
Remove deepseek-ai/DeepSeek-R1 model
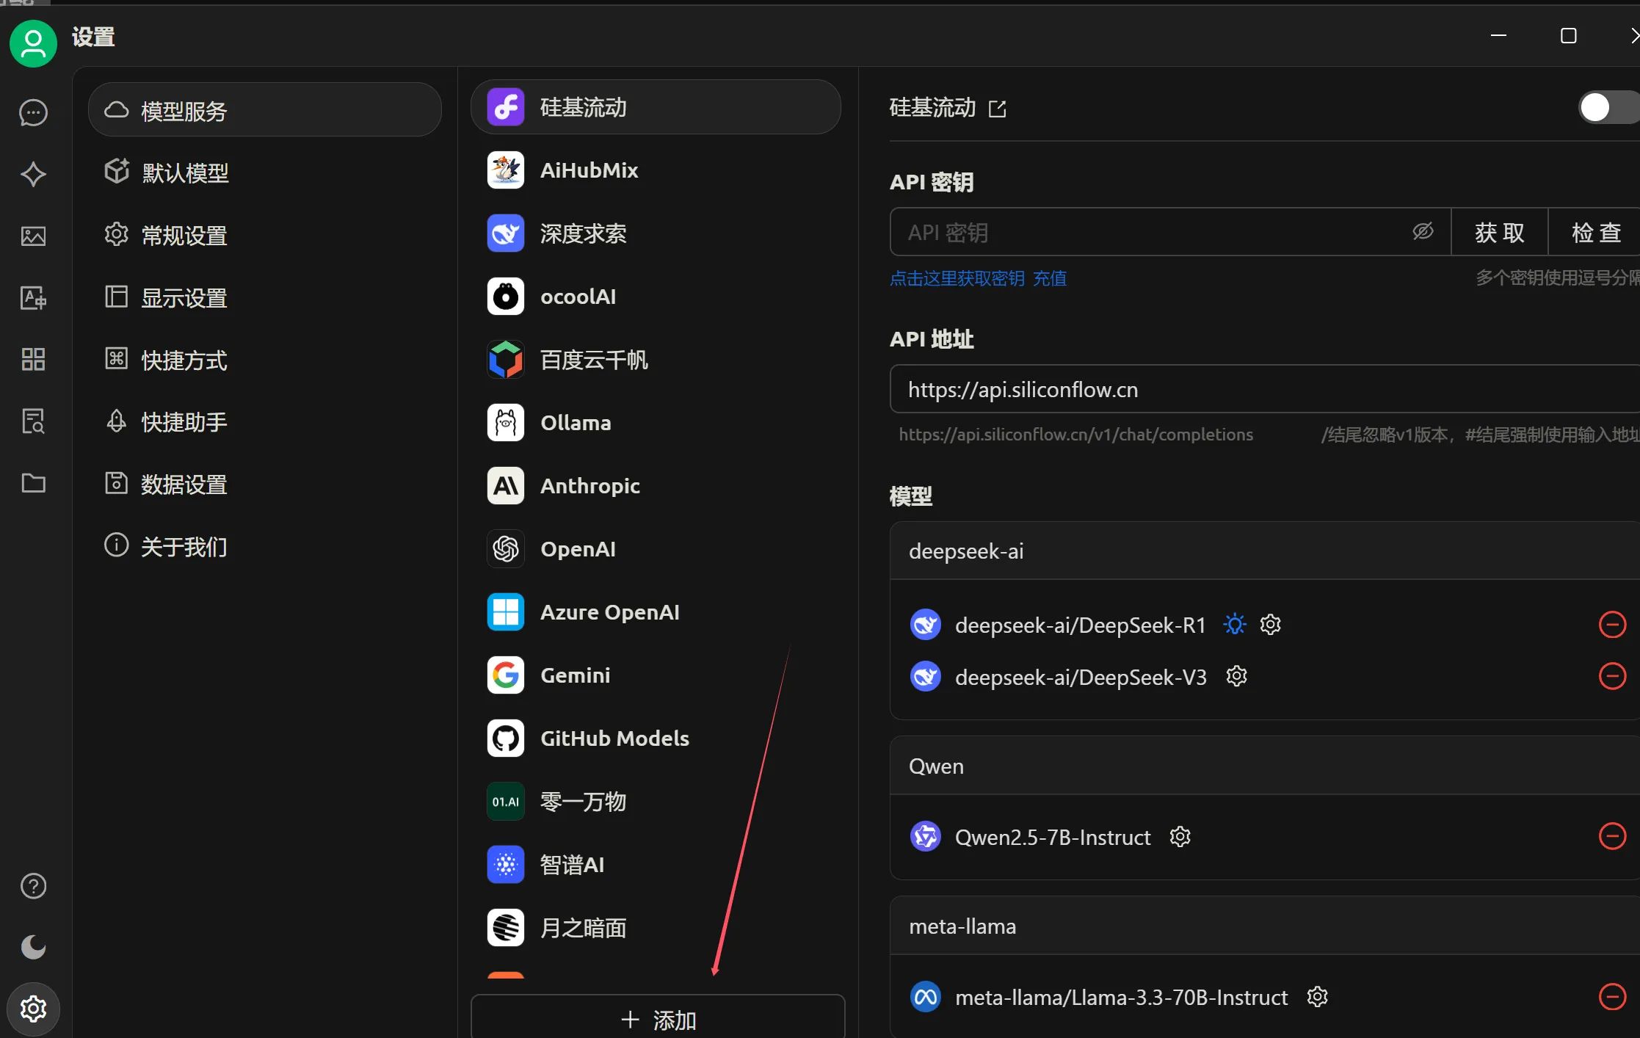1612,625
